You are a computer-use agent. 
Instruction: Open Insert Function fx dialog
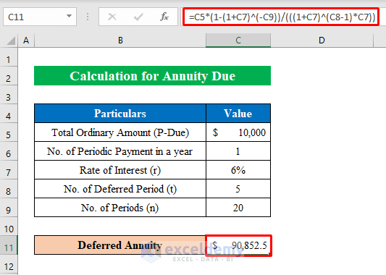coord(164,17)
